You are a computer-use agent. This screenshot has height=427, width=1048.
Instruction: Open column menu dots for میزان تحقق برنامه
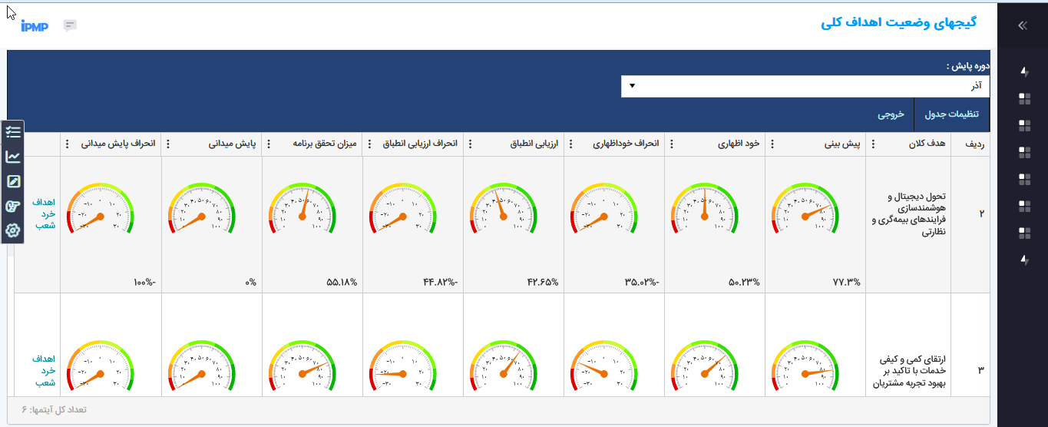pyautogui.click(x=268, y=144)
